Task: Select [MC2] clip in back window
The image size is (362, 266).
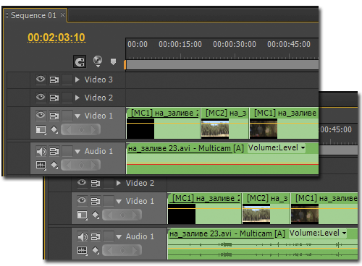Action: tap(266, 208)
